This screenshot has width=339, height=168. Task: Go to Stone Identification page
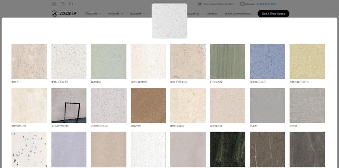[238, 14]
